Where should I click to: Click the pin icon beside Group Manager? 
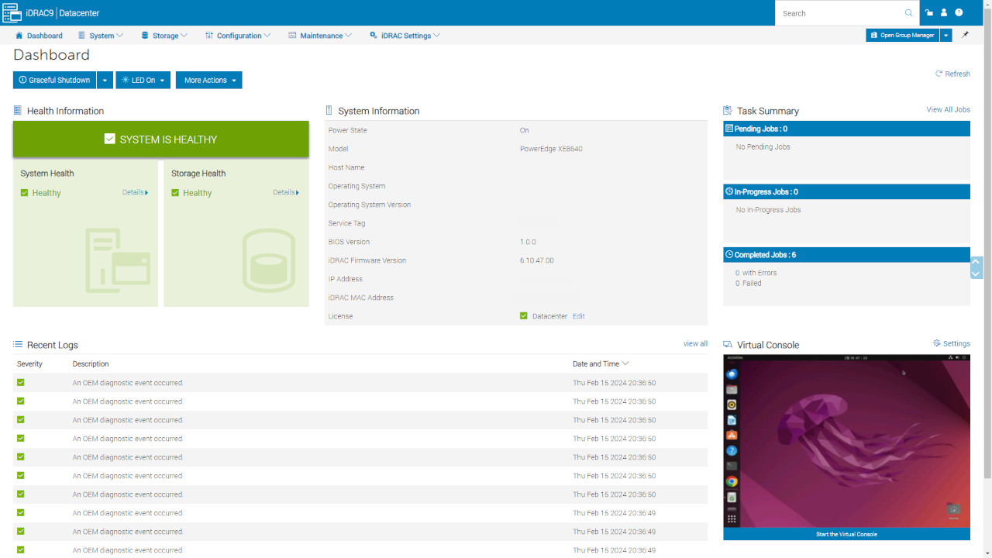965,35
